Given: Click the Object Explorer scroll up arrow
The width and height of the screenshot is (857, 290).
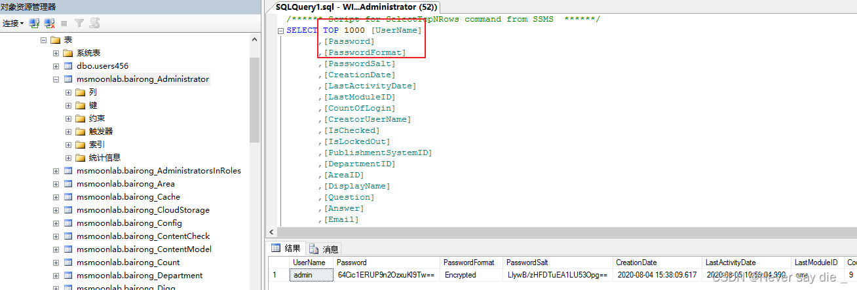Looking at the screenshot, I should (x=254, y=40).
